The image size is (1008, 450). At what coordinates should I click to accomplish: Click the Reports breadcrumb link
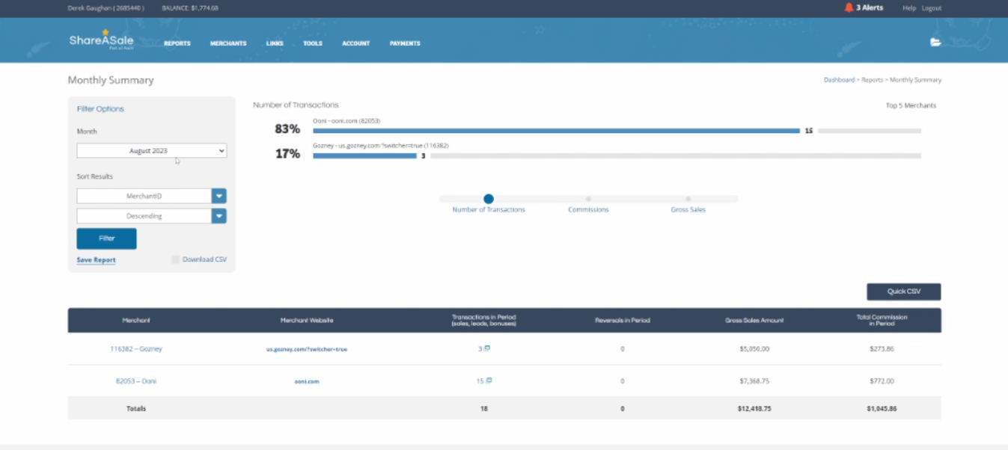tap(872, 80)
